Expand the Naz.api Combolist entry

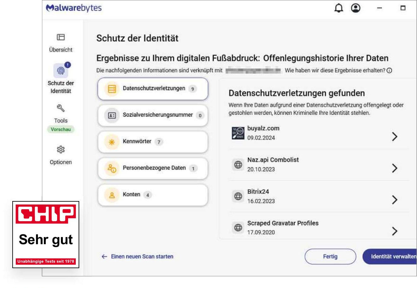(x=395, y=168)
